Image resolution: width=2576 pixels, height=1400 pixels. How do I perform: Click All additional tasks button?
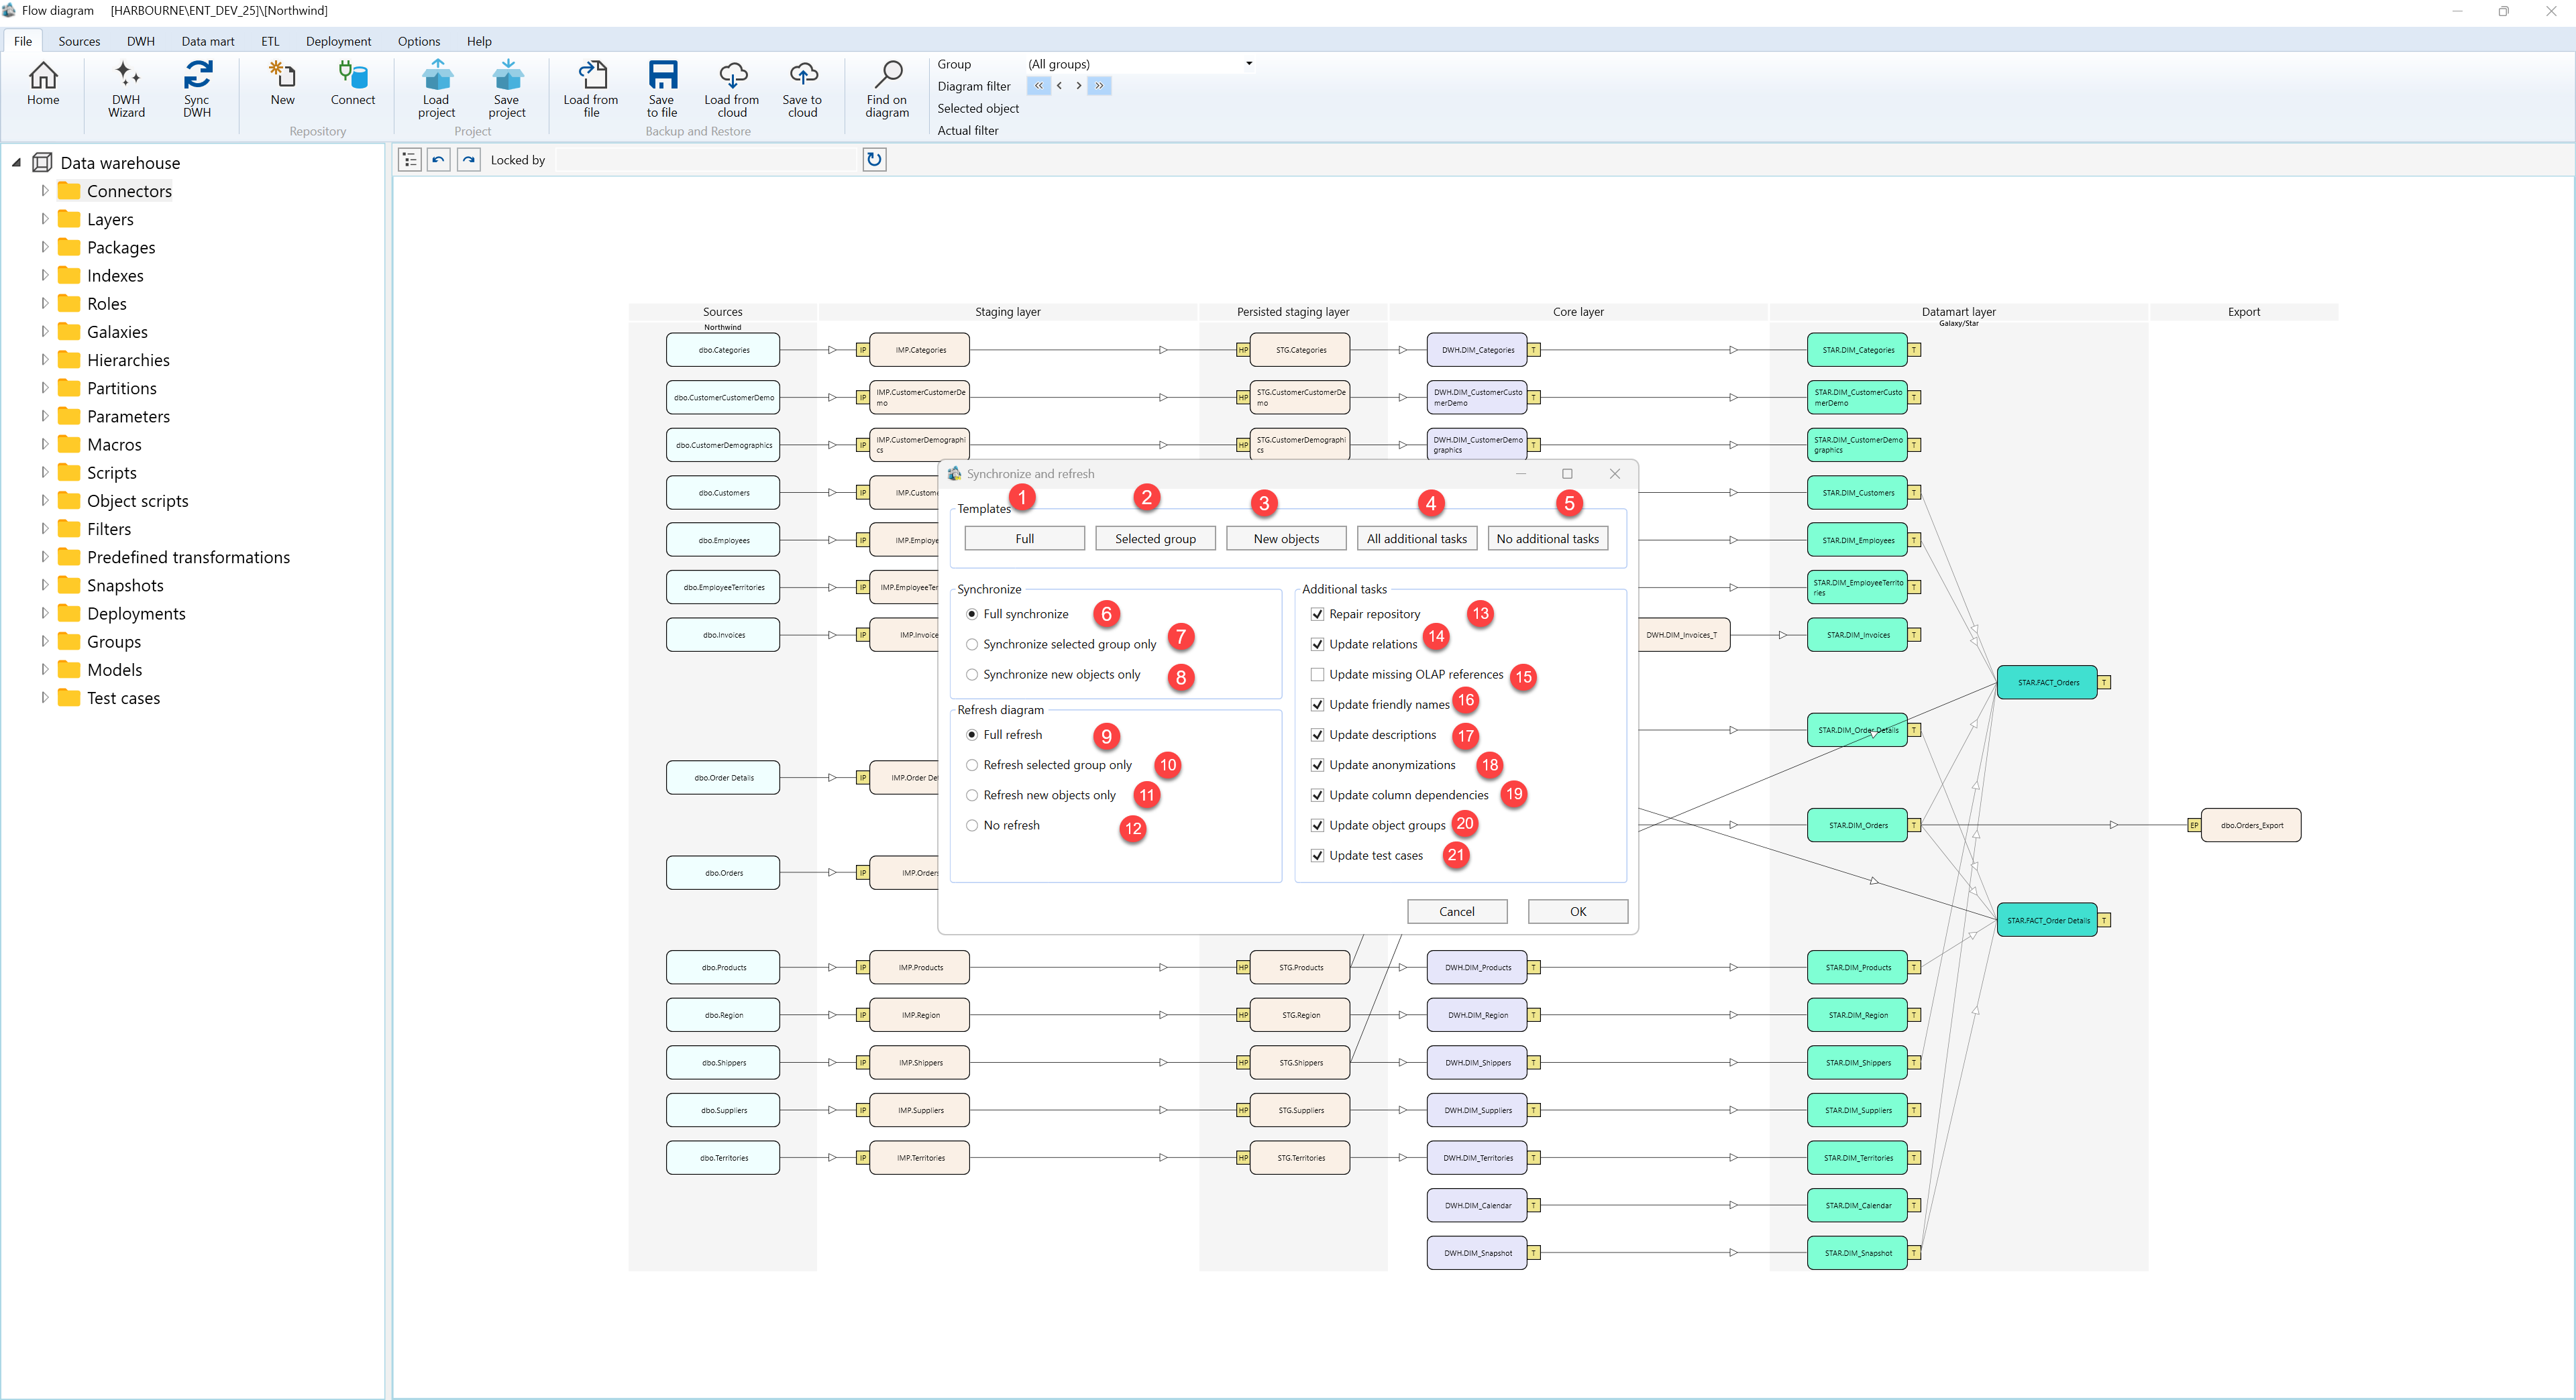(1417, 538)
